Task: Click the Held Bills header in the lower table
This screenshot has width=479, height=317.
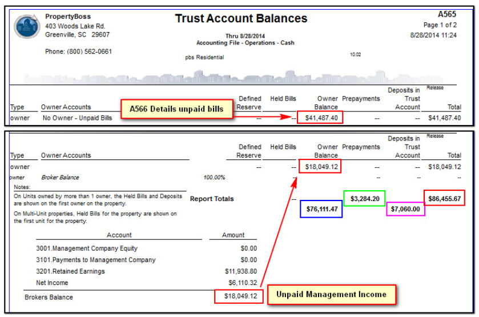Action: (283, 147)
